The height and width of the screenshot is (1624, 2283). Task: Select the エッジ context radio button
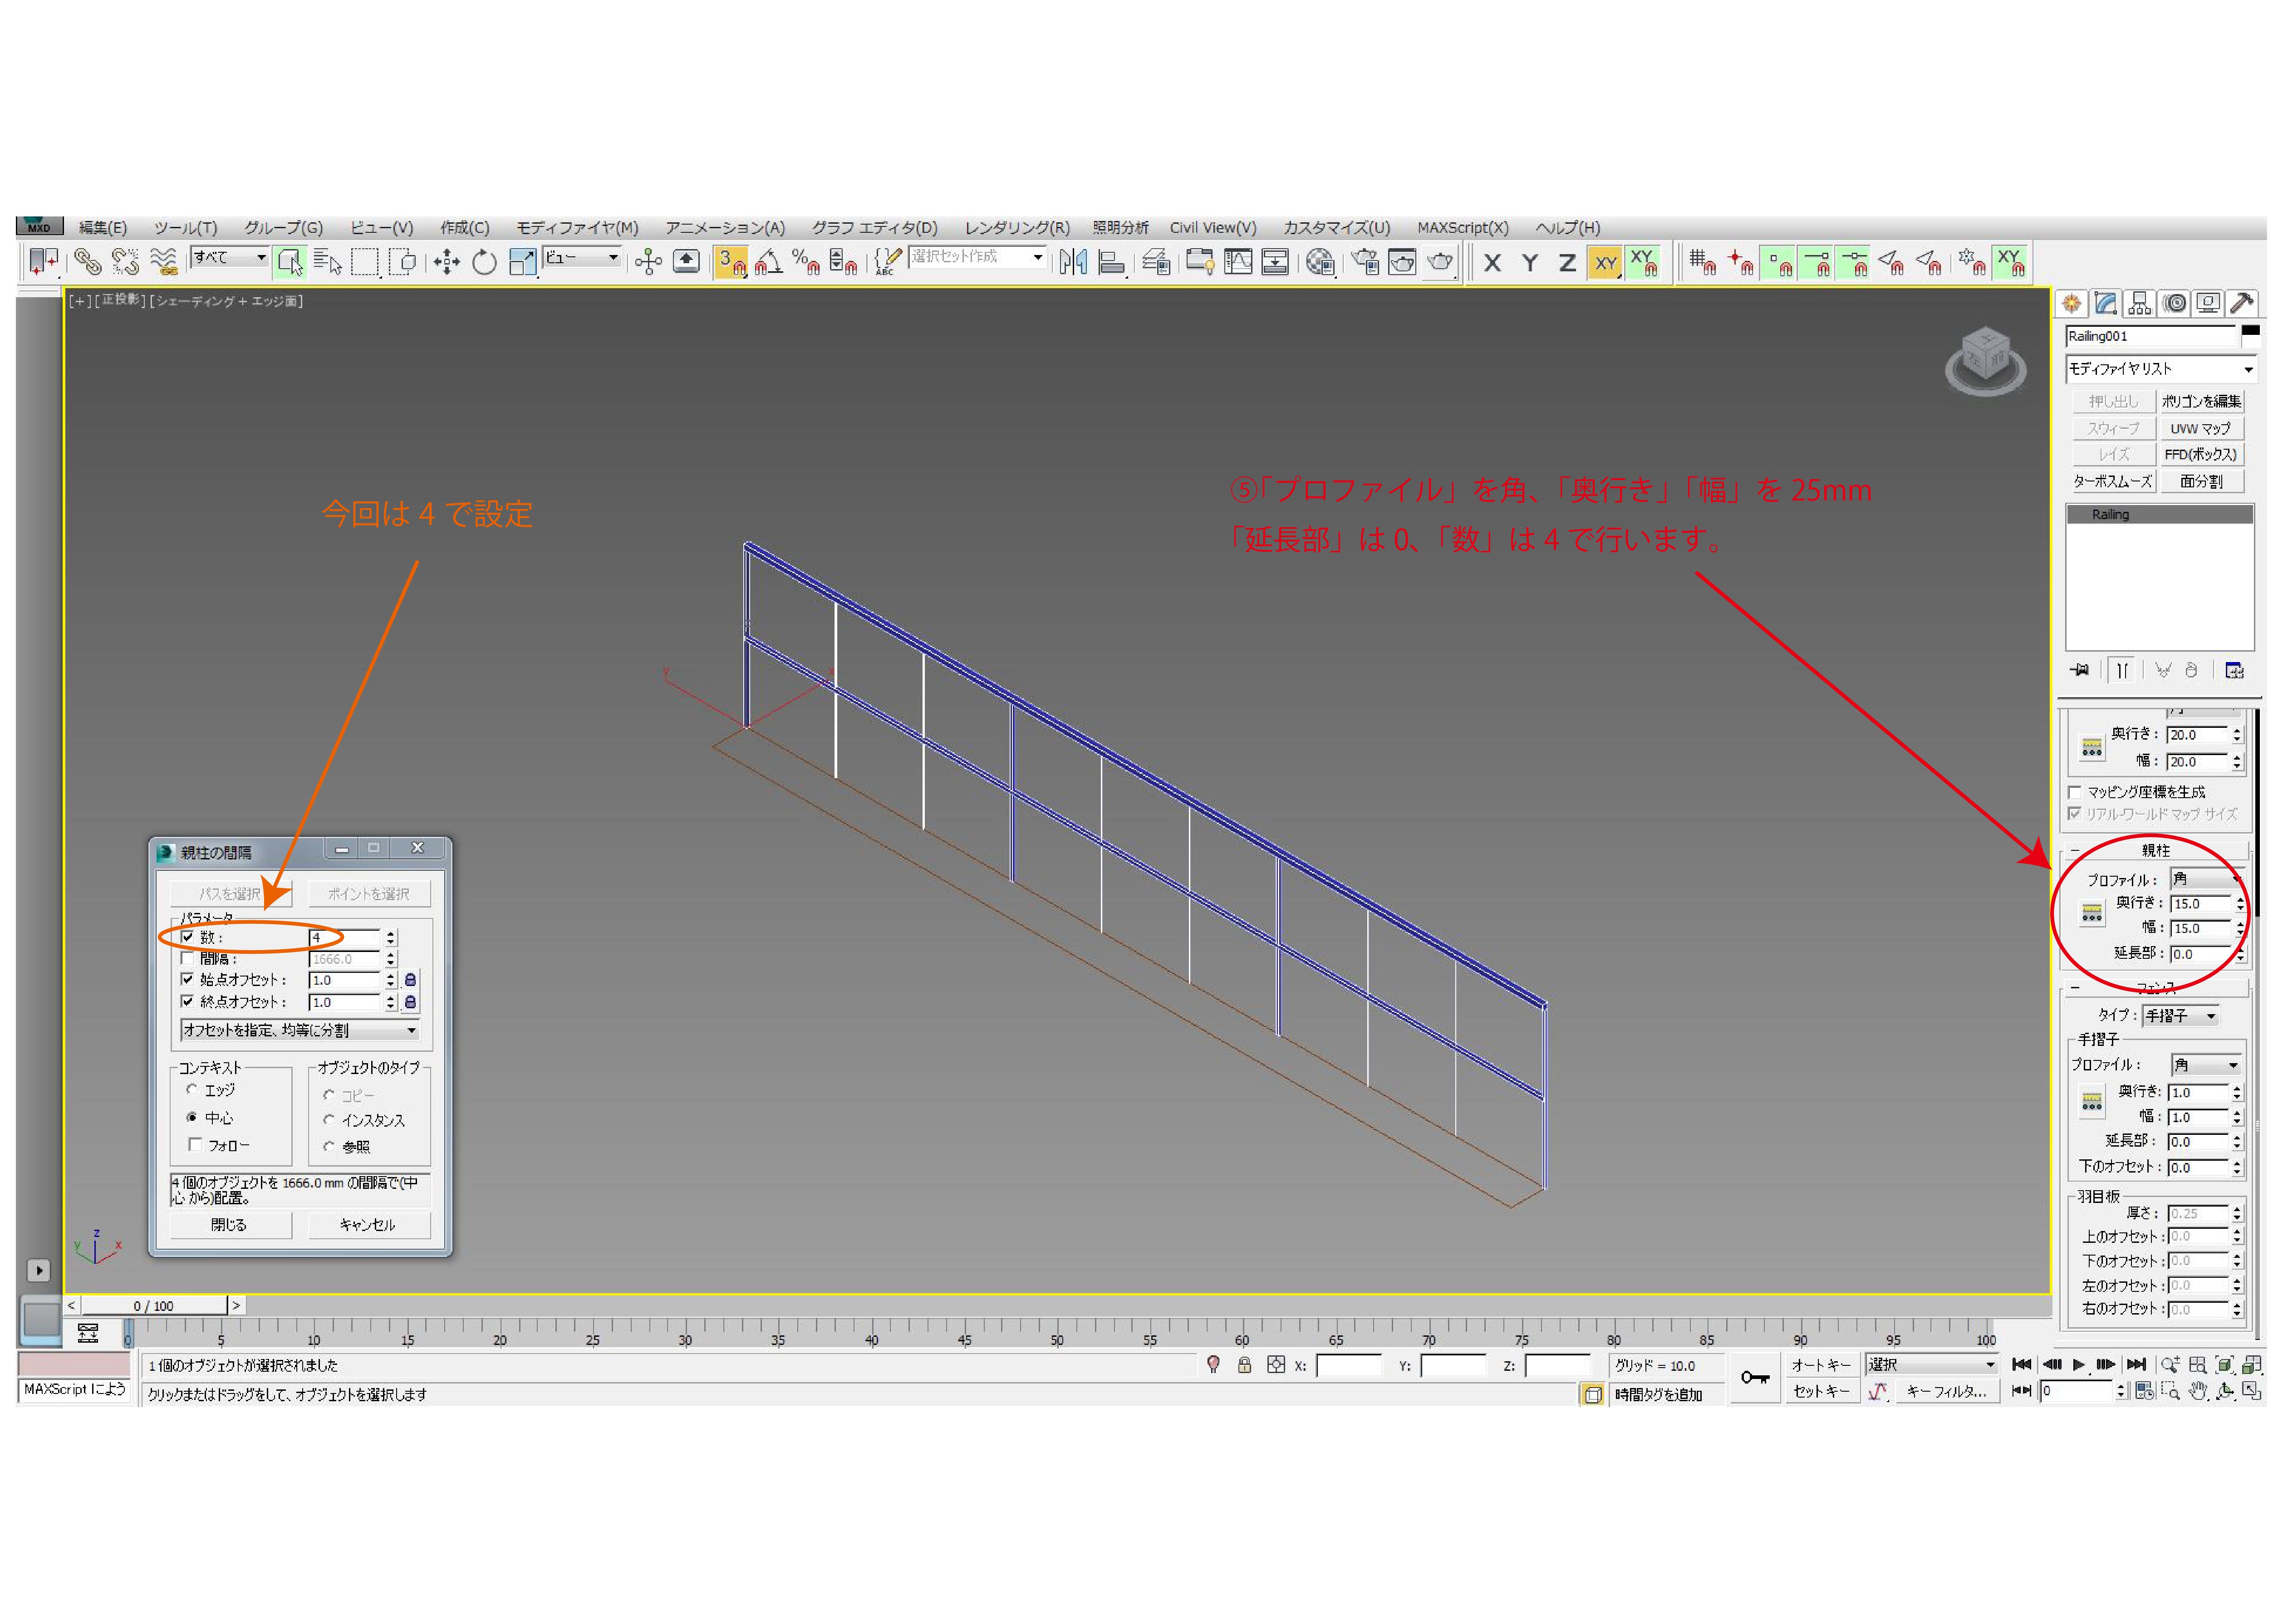pyautogui.click(x=192, y=1090)
